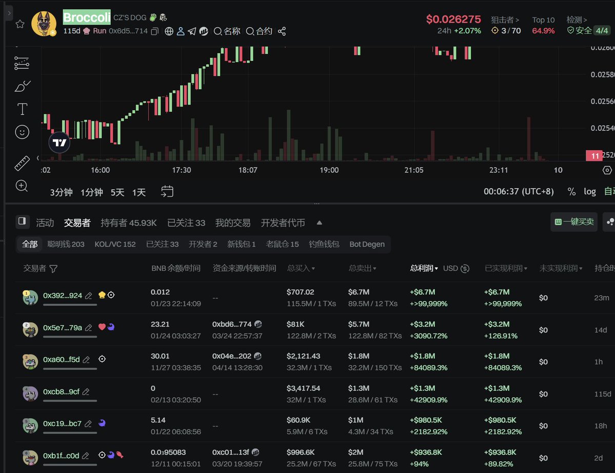Open trader address 0x392...924
This screenshot has width=615, height=473.
coord(63,296)
